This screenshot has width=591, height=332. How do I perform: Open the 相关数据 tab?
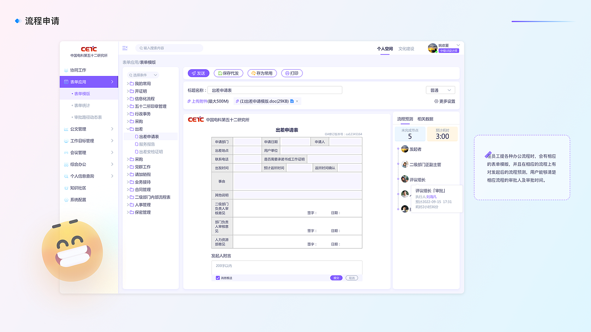(425, 119)
